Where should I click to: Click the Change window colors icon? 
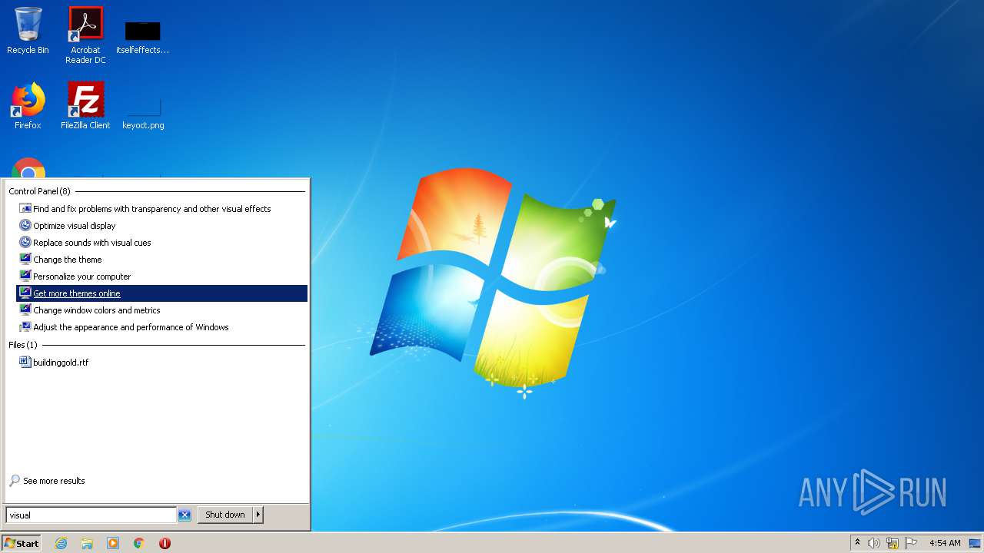[x=25, y=310]
